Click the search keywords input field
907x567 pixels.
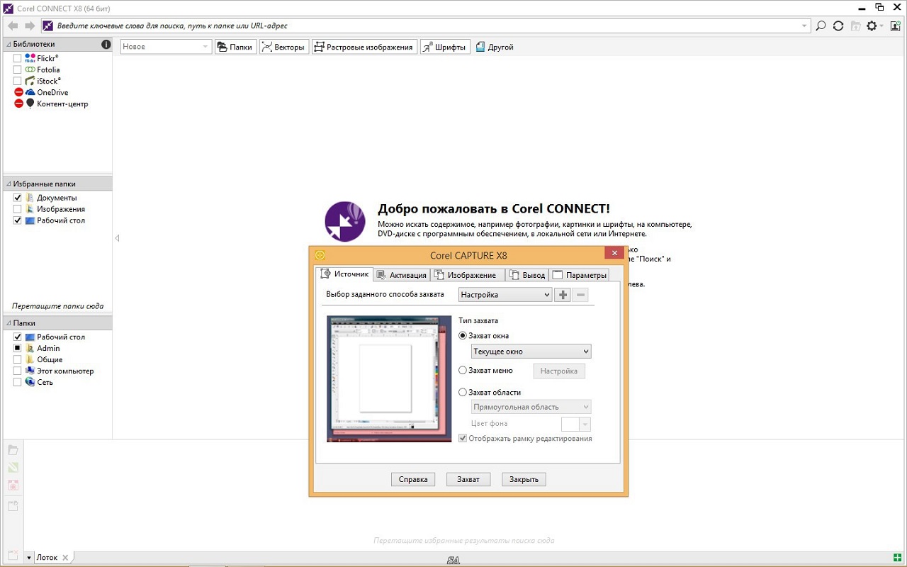coord(425,26)
